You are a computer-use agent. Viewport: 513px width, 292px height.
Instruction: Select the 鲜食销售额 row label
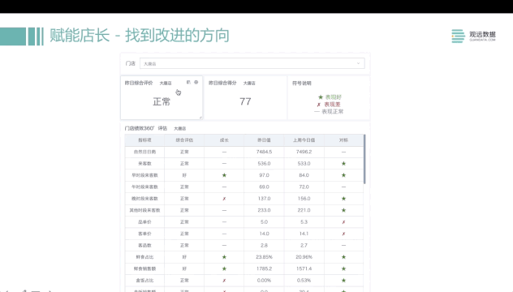click(x=144, y=268)
